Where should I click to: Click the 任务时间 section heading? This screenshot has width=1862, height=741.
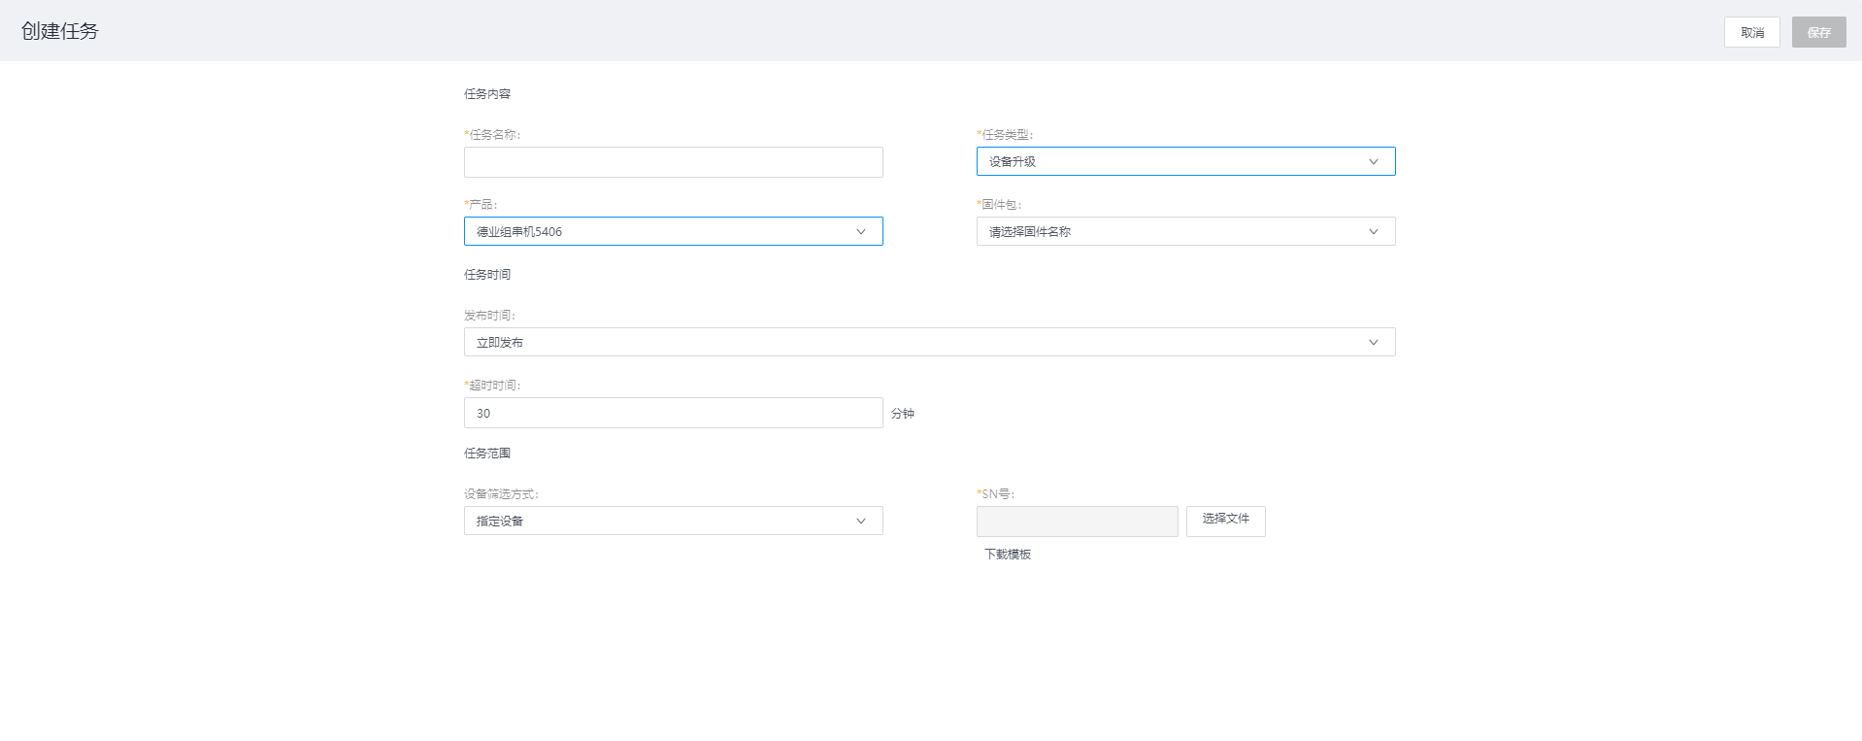point(487,275)
